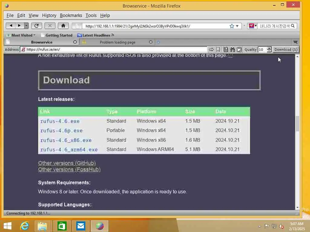Adjust the Quality spinner arrows
This screenshot has width=310, height=232.
point(269,50)
